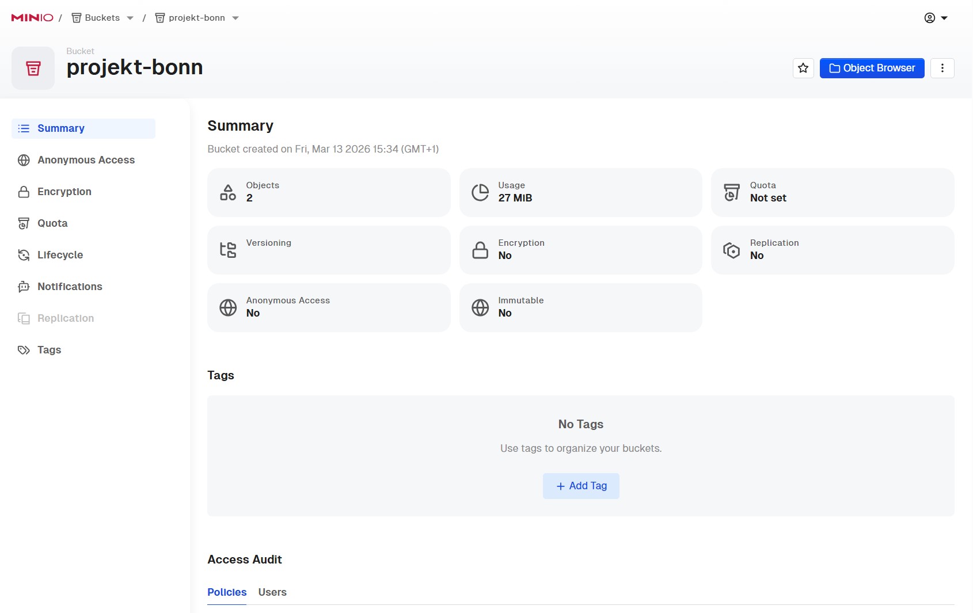Click the Usage pie chart icon

480,192
